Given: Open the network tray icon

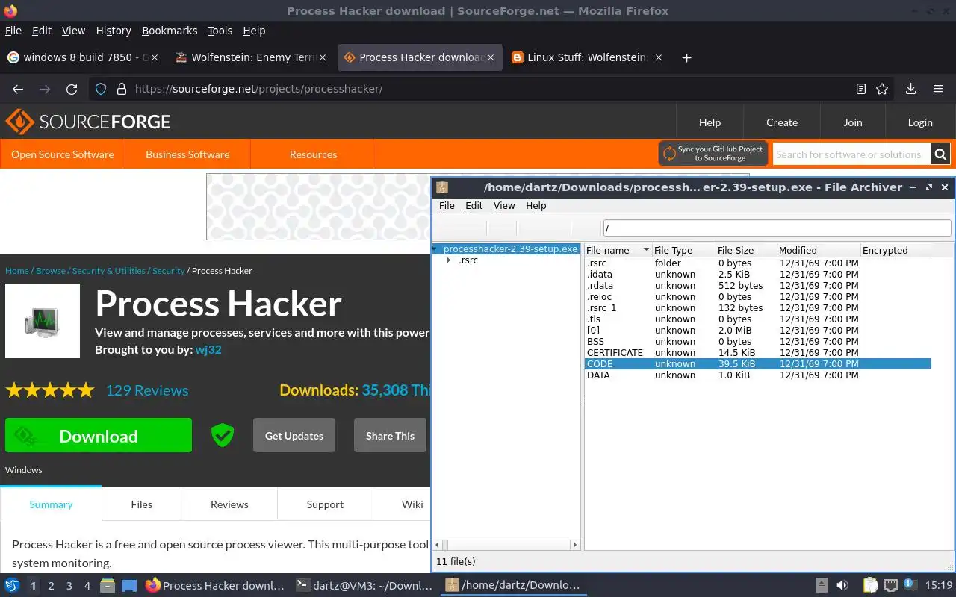Looking at the screenshot, I should tap(890, 586).
